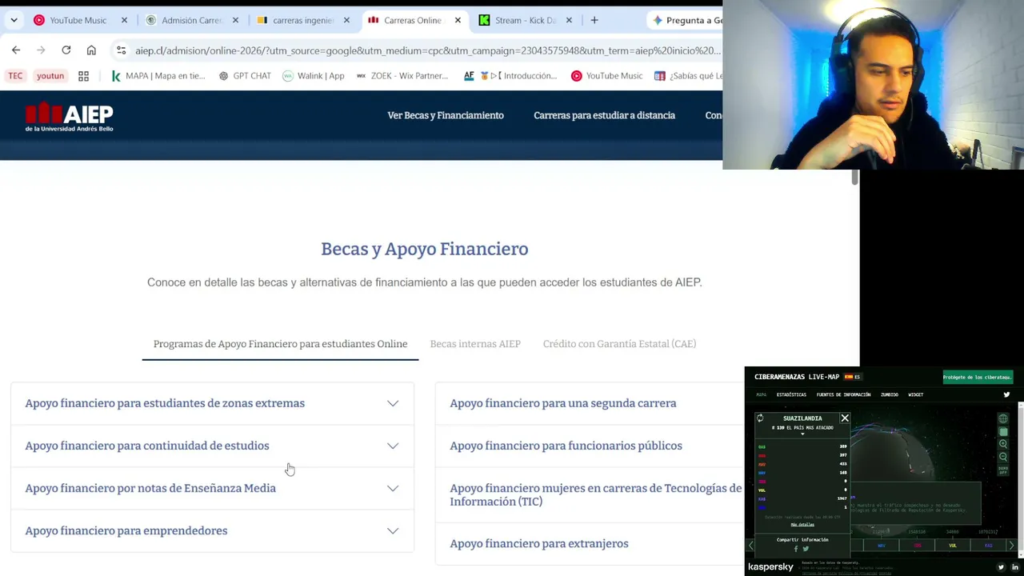
Task: Open the Walink App bookmark
Action: coord(314,76)
